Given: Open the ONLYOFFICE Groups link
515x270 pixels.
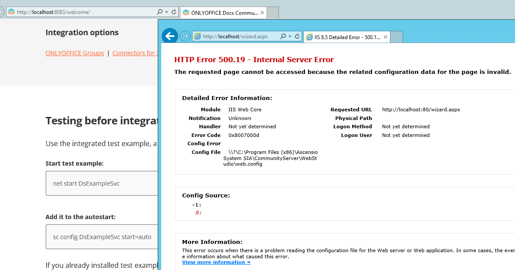Looking at the screenshot, I should (x=75, y=53).
